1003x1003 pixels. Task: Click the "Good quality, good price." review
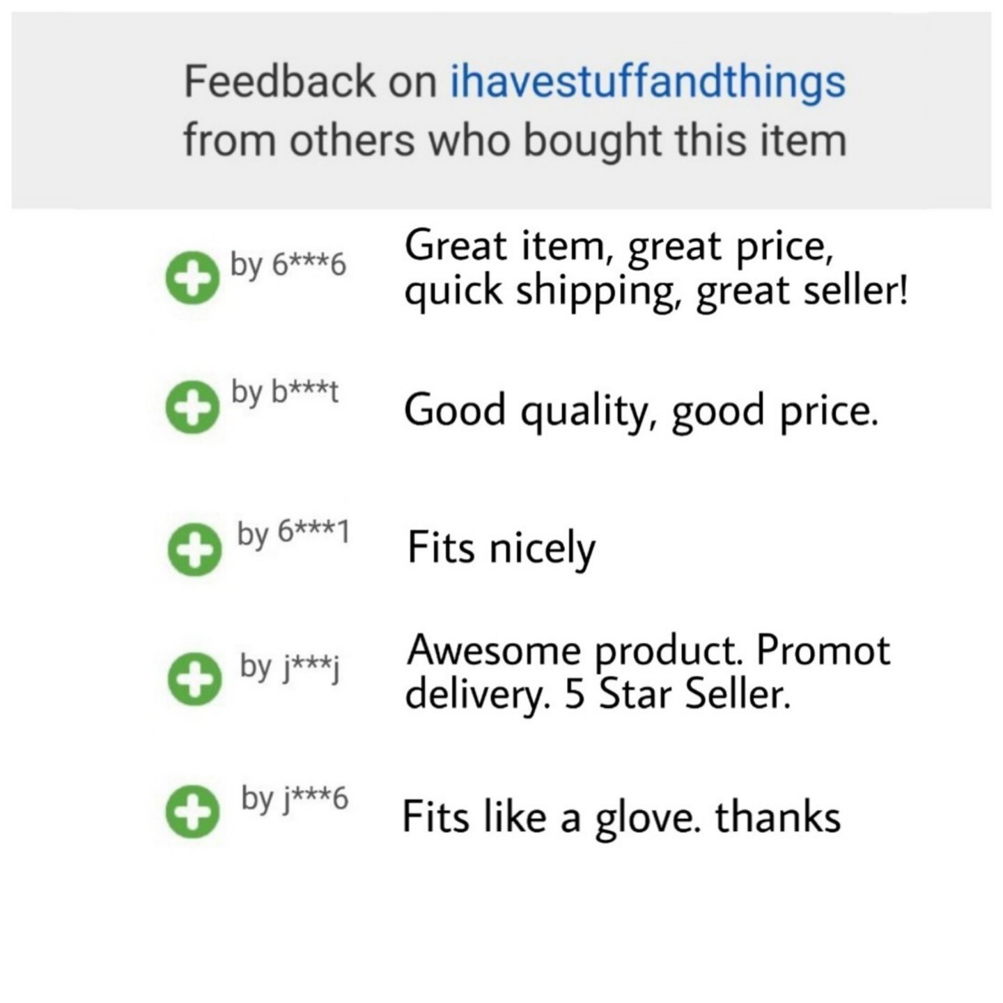pyautogui.click(x=641, y=411)
